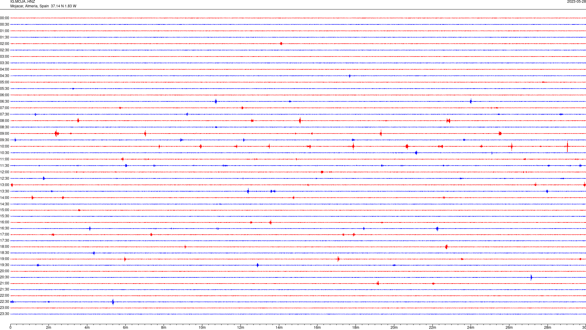Click the 6m mark on time axis
586x330 pixels.
(125, 328)
